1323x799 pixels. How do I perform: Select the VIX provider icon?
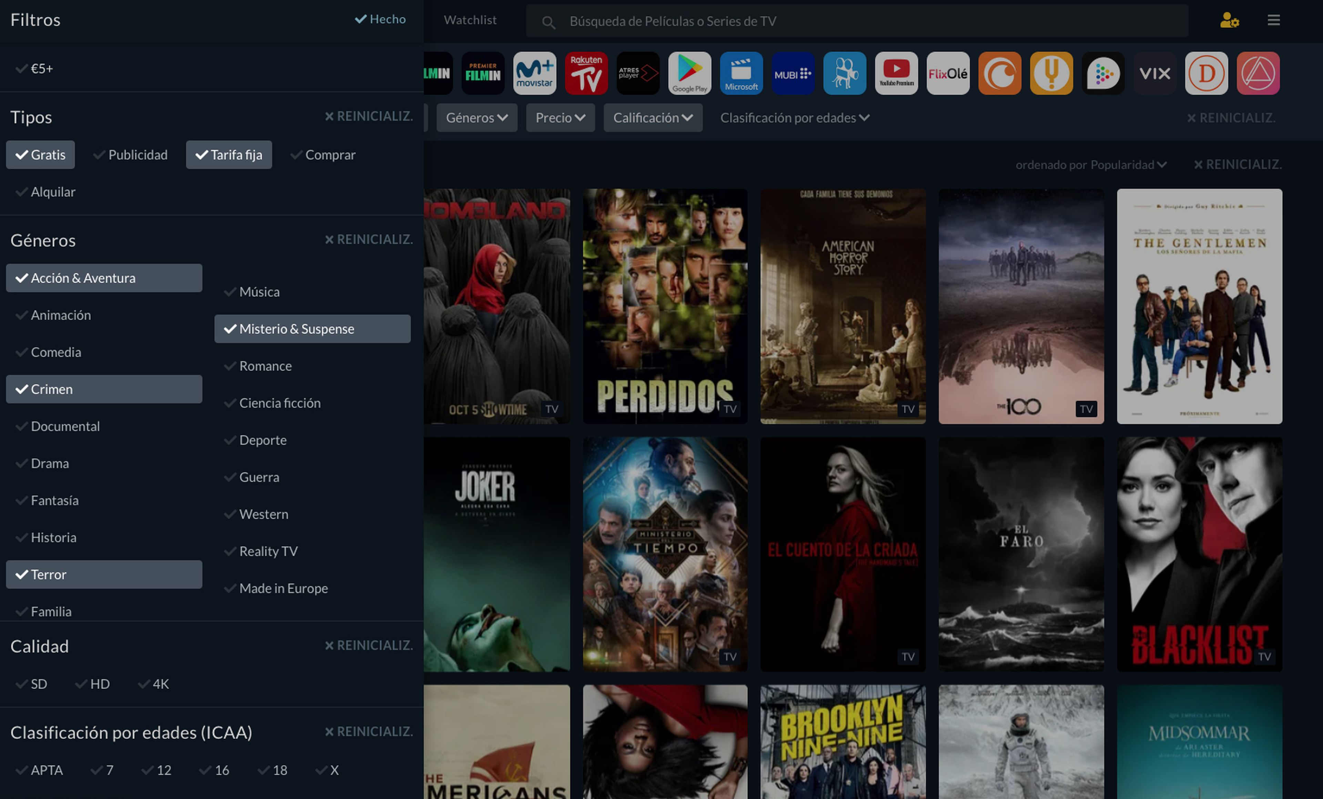pos(1155,73)
